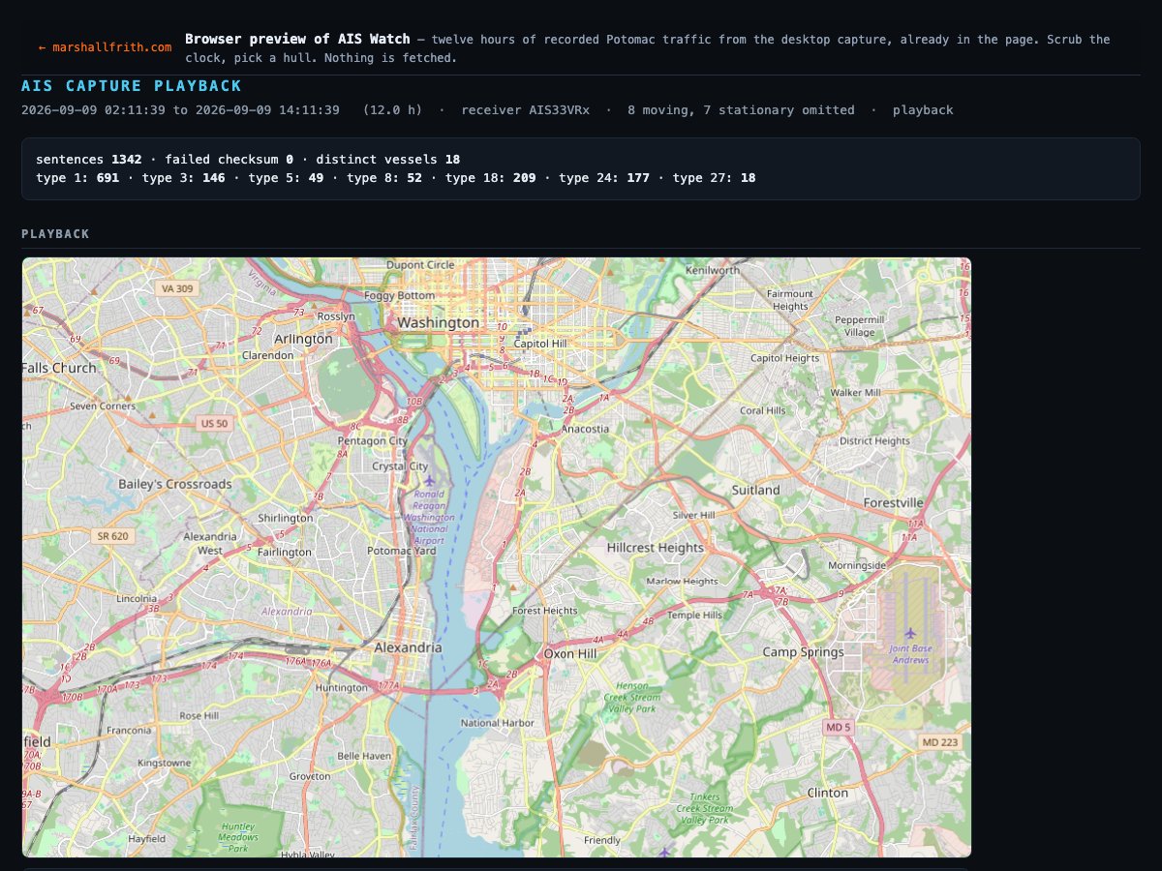Click the Temple Hills map label
Screen dimensions: 1162x871
(x=694, y=616)
